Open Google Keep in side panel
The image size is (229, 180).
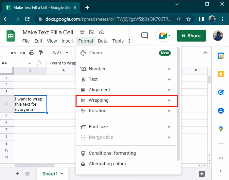221,74
